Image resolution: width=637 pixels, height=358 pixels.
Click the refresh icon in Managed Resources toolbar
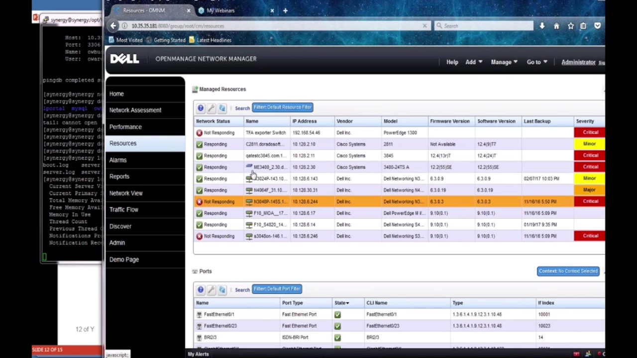pyautogui.click(x=222, y=108)
